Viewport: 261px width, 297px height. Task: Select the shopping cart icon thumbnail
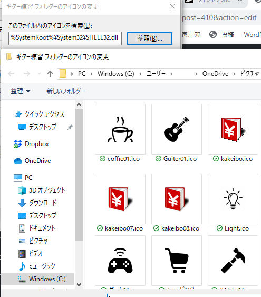tap(177, 261)
